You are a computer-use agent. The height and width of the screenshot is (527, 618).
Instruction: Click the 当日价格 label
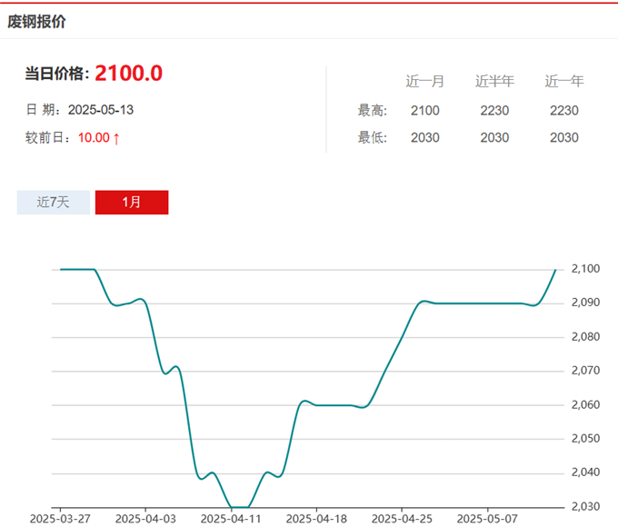[x=57, y=74]
